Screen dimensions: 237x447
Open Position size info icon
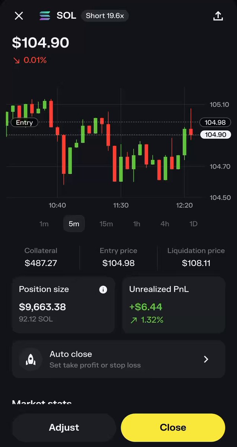click(x=103, y=289)
